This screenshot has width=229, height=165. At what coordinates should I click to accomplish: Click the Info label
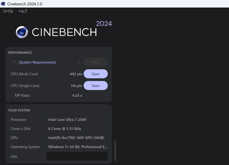coord(14,157)
